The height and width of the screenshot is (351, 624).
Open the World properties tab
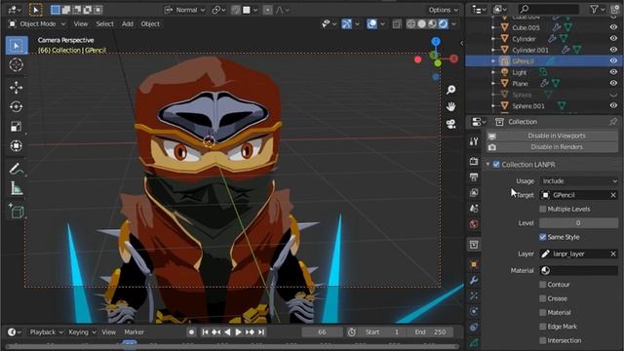pyautogui.click(x=474, y=224)
